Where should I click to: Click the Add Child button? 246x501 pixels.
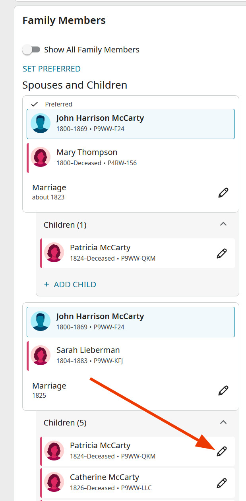tap(70, 284)
